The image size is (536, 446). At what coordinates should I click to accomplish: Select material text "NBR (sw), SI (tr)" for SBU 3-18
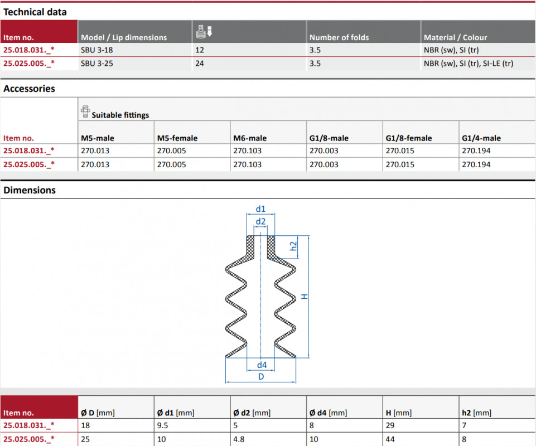pyautogui.click(x=451, y=50)
